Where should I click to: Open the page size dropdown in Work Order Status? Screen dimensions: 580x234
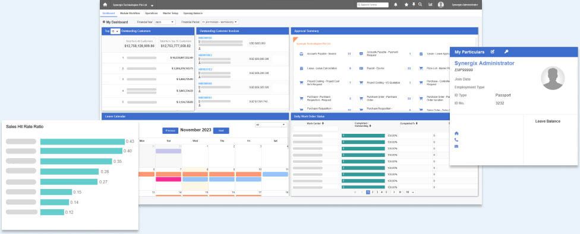409,193
